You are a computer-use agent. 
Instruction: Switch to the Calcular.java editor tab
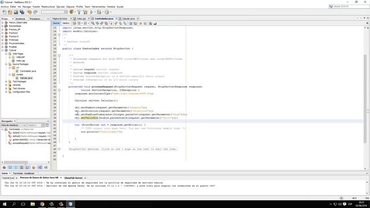[128, 18]
